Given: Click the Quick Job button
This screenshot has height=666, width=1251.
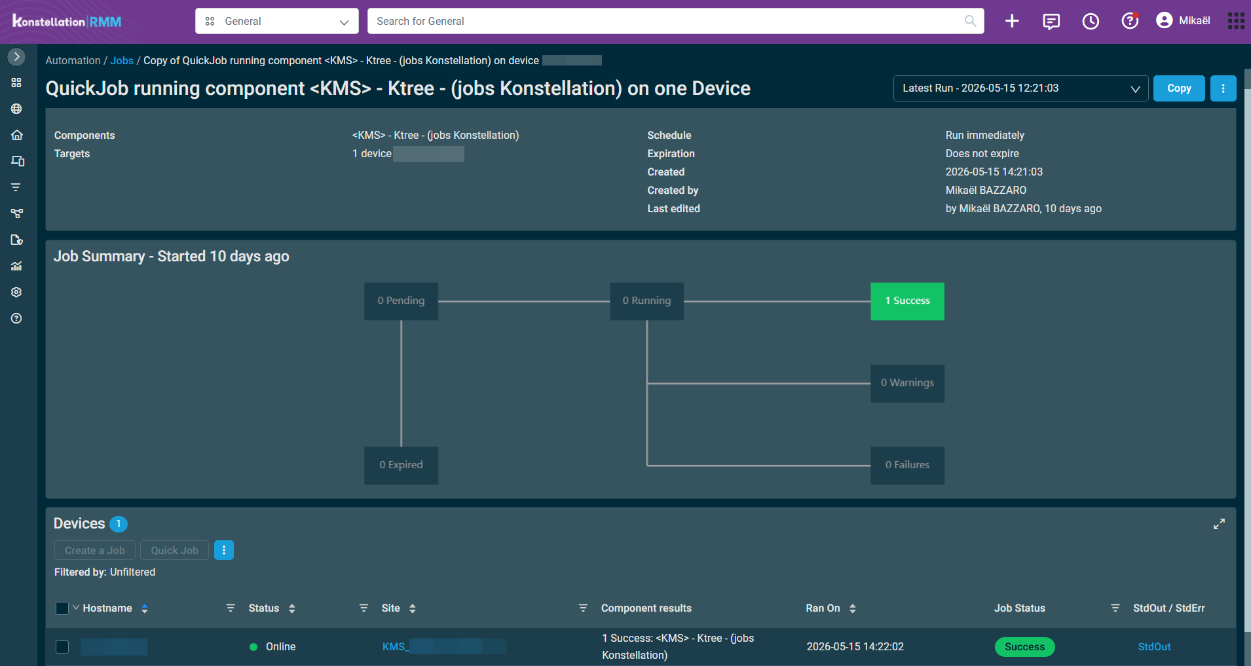Looking at the screenshot, I should click(174, 550).
